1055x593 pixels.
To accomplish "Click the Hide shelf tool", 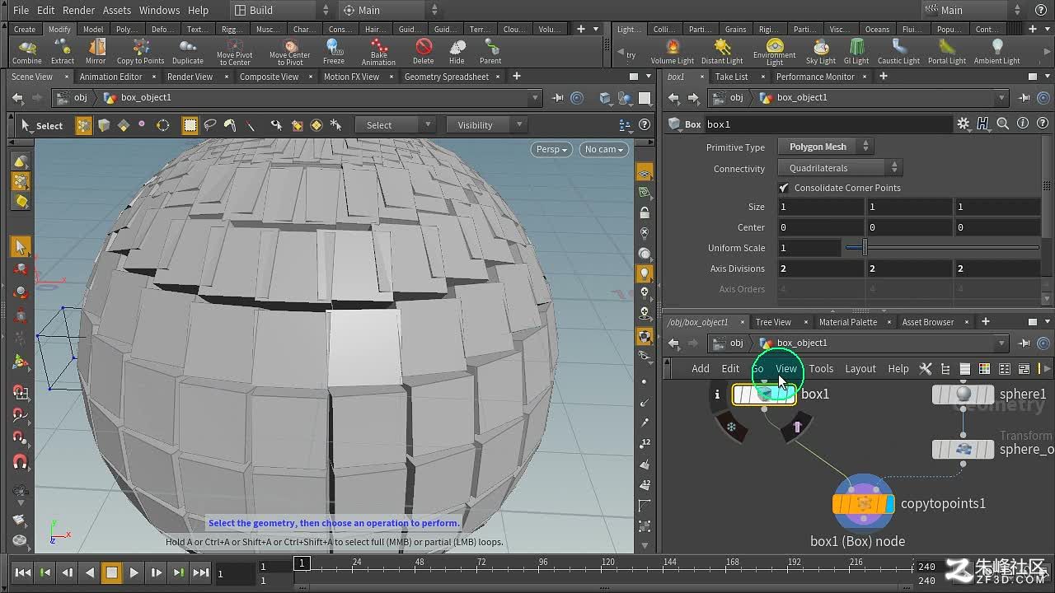I will tap(457, 51).
